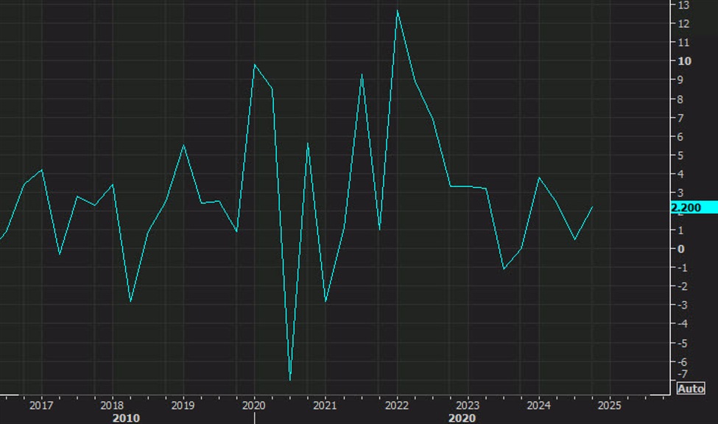
Task: Click the 2024 label on the time axis
Action: 540,404
